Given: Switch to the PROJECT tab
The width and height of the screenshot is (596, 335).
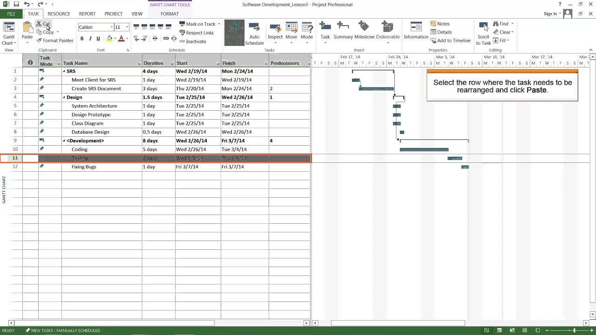Looking at the screenshot, I should (114, 14).
